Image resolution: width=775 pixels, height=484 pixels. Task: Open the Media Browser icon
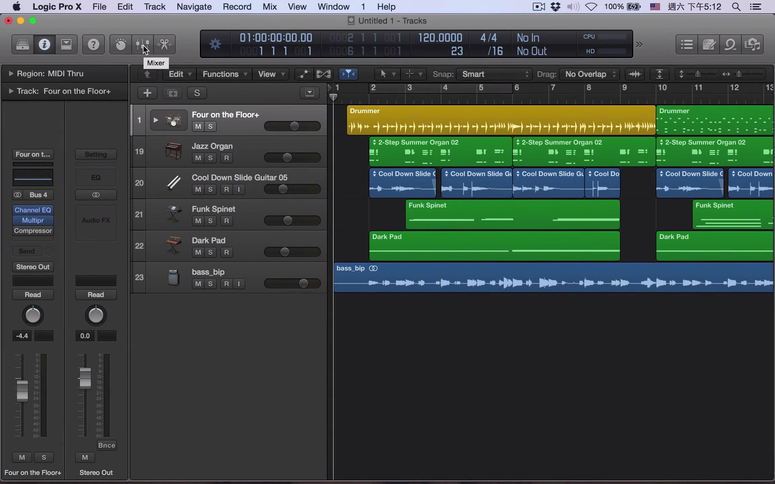[753, 44]
